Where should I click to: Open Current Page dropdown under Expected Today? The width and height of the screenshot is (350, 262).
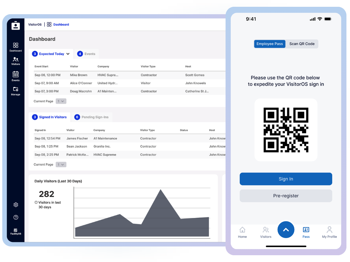pos(61,101)
